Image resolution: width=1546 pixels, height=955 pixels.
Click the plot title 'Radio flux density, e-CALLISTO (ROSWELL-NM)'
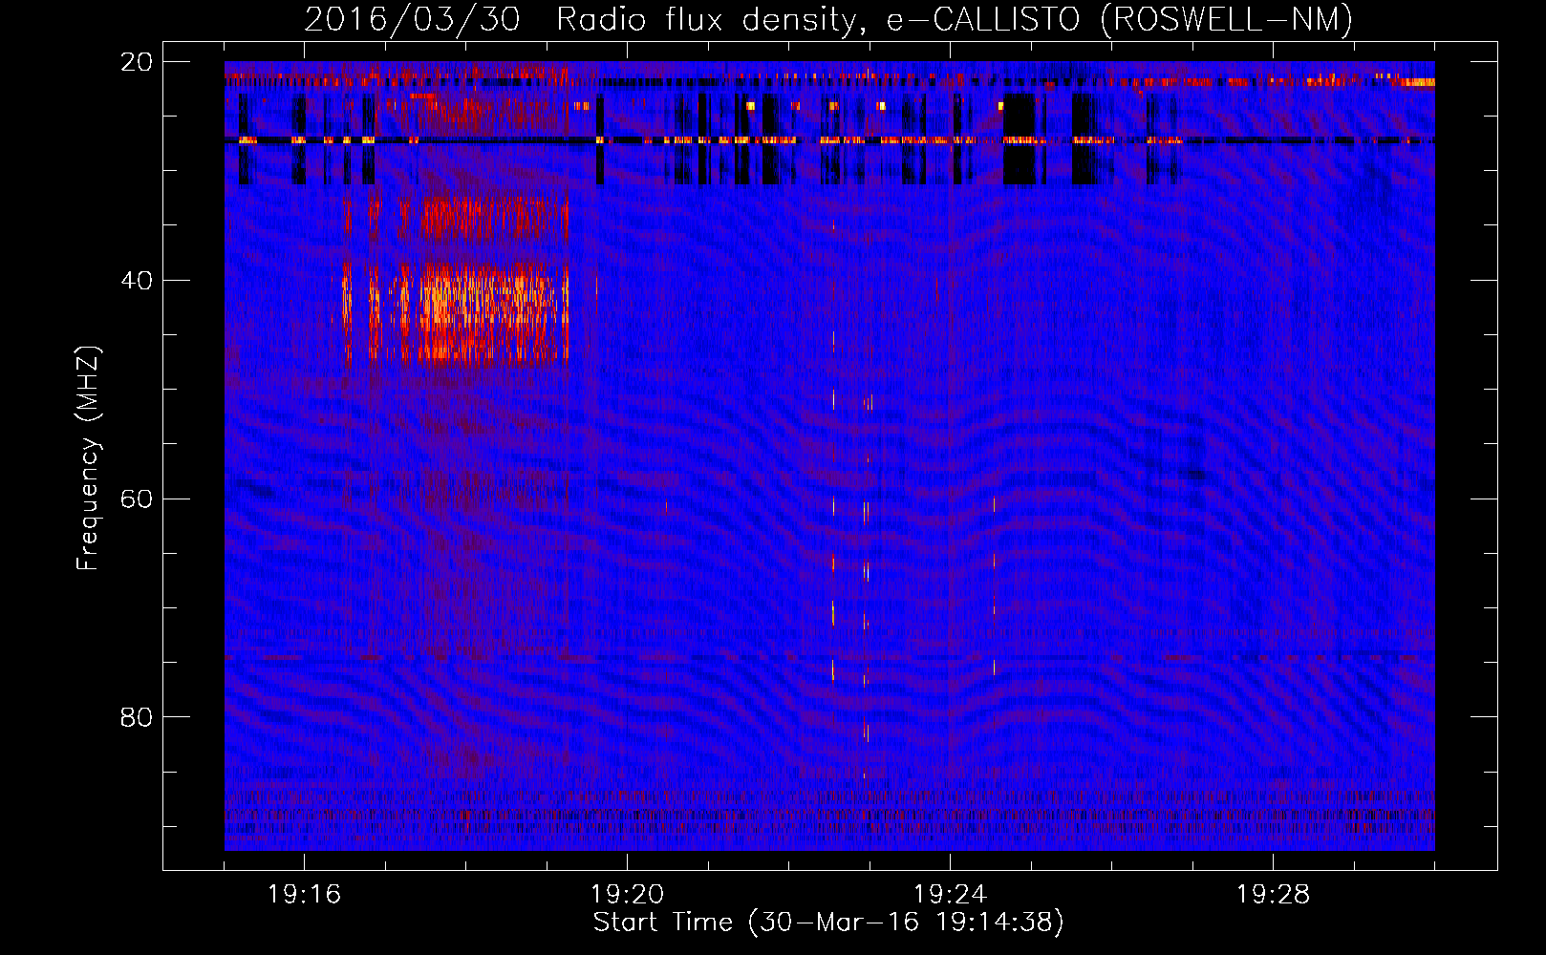(x=954, y=19)
